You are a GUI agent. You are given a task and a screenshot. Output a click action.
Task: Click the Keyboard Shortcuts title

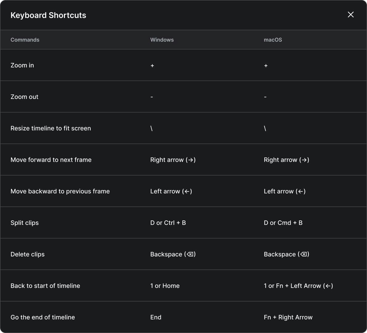pos(48,15)
